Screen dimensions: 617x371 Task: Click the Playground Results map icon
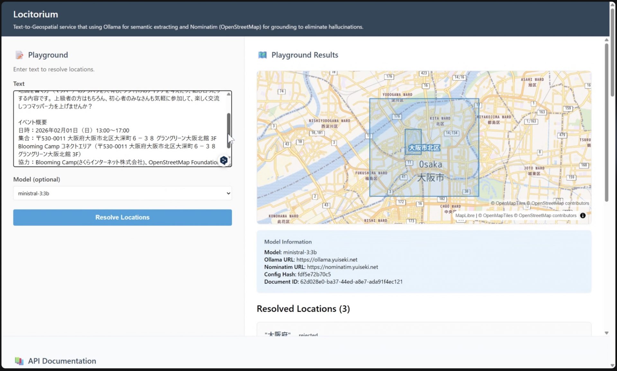click(262, 55)
